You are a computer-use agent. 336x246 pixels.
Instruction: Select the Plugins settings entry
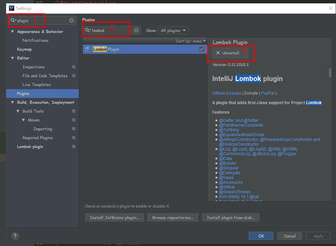(43, 94)
